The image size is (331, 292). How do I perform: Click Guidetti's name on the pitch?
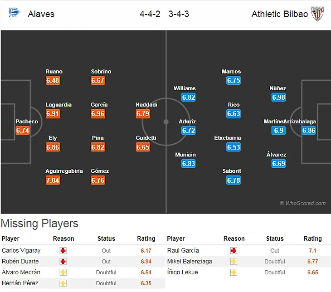[x=146, y=138]
